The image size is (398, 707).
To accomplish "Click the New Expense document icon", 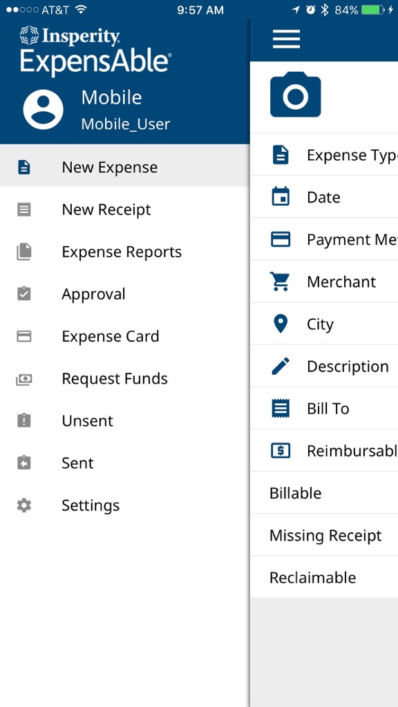I will 24,167.
